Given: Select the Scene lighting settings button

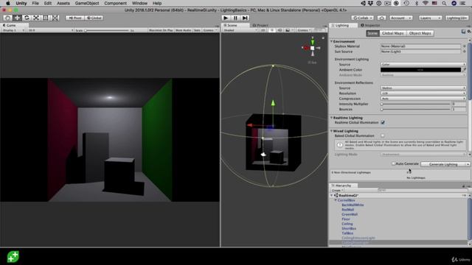Looking at the screenshot, I should tap(372, 33).
